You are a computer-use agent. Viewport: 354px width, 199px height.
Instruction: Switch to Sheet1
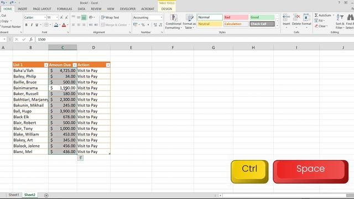coord(14,195)
